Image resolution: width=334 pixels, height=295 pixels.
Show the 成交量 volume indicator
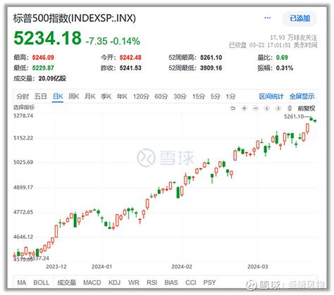pos(67,282)
